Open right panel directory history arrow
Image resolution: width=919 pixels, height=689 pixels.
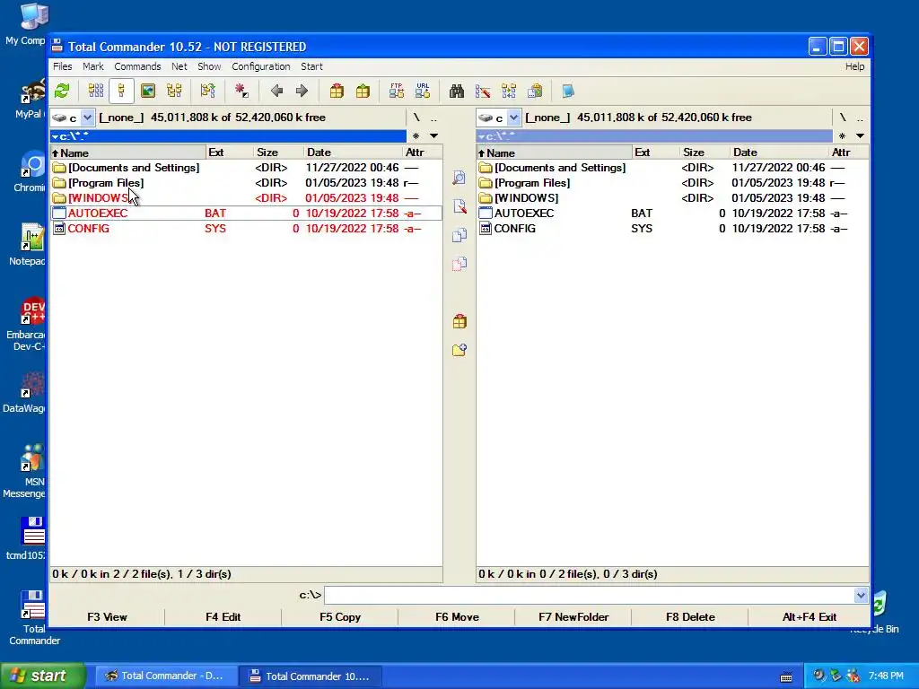pos(860,136)
